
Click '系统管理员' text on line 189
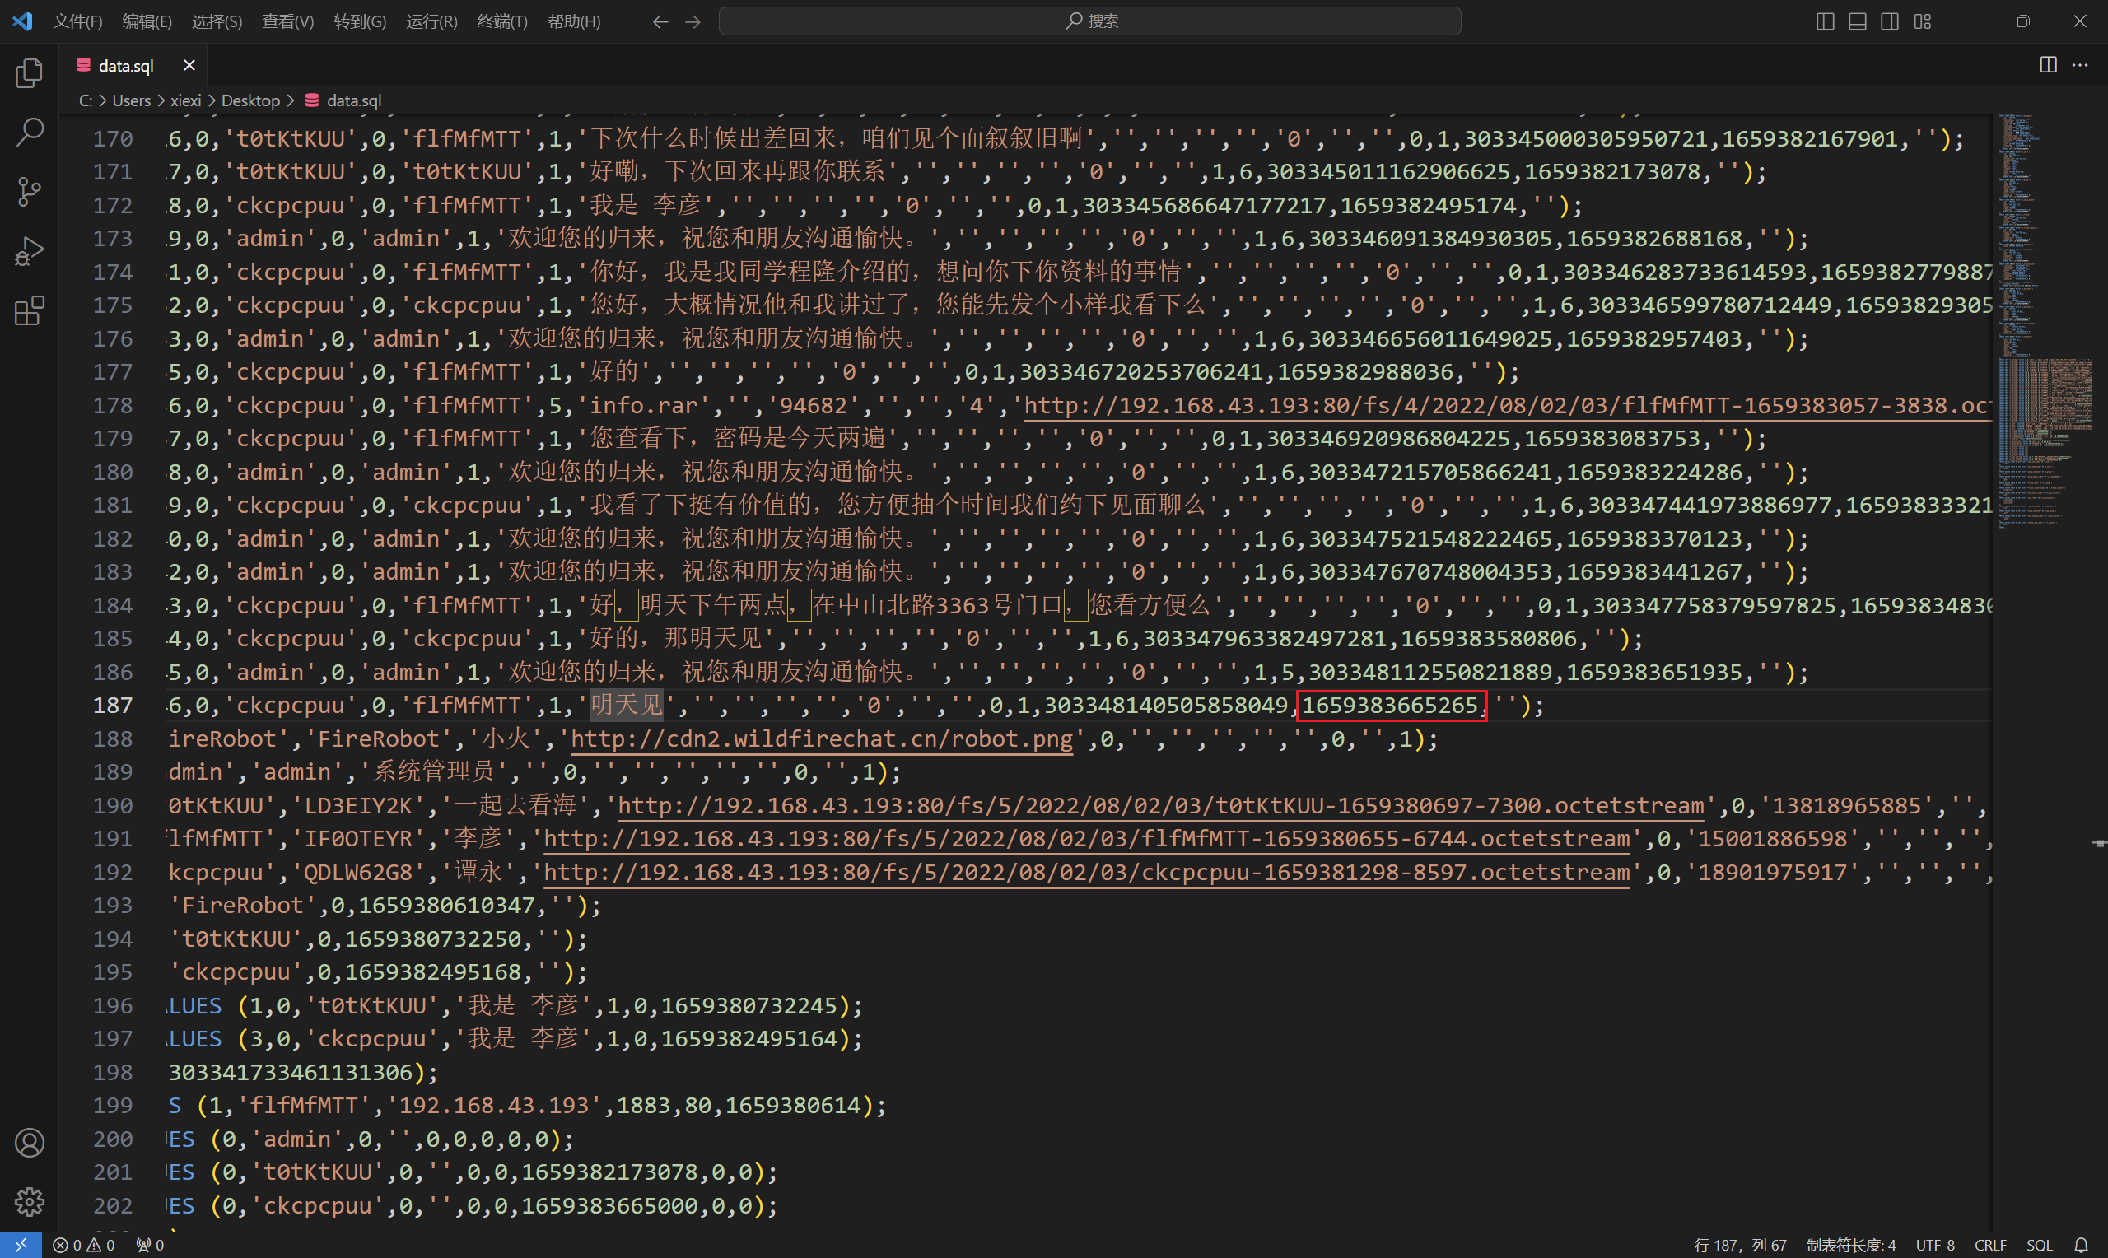click(x=433, y=772)
